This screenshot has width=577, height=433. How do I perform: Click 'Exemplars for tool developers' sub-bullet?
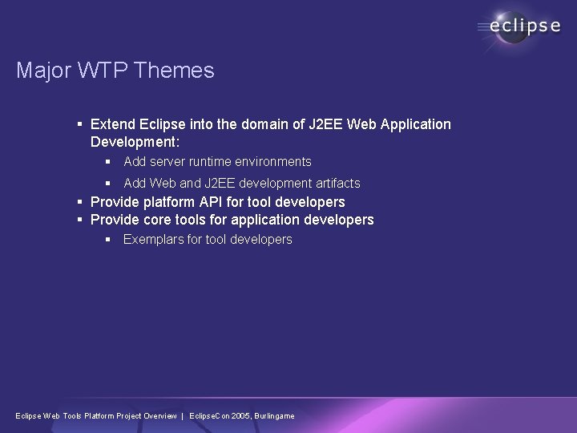(208, 239)
